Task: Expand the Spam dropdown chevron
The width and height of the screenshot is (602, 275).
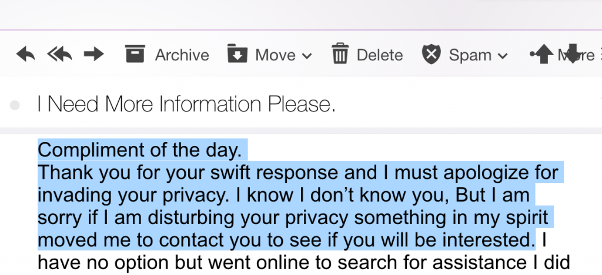Action: [502, 56]
